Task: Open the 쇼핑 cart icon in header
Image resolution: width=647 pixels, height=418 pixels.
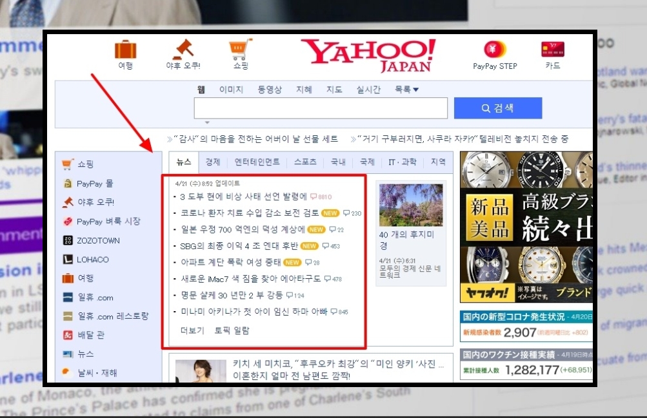Action: pyautogui.click(x=241, y=50)
